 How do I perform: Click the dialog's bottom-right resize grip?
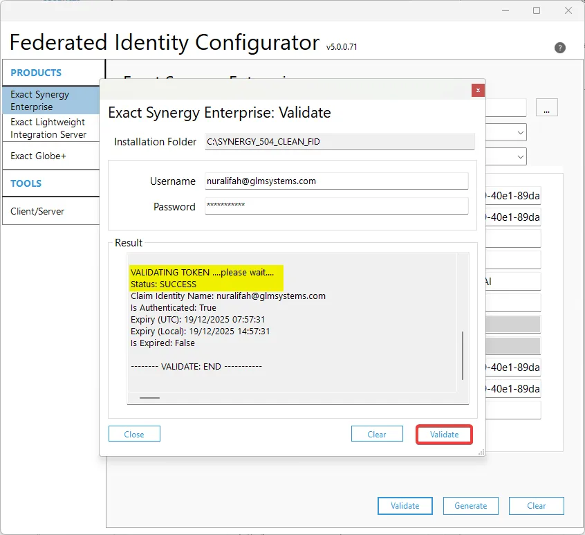481,451
